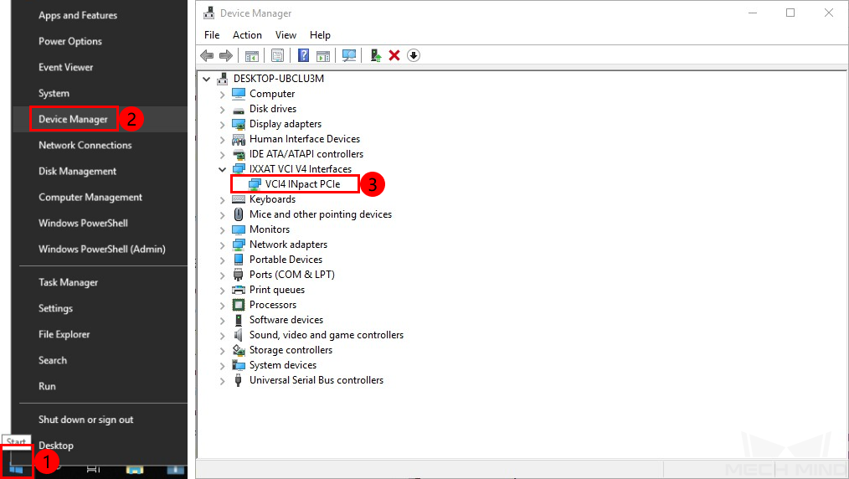Viewport: 849px width, 479px height.
Task: Select the System devices label
Action: coord(283,365)
